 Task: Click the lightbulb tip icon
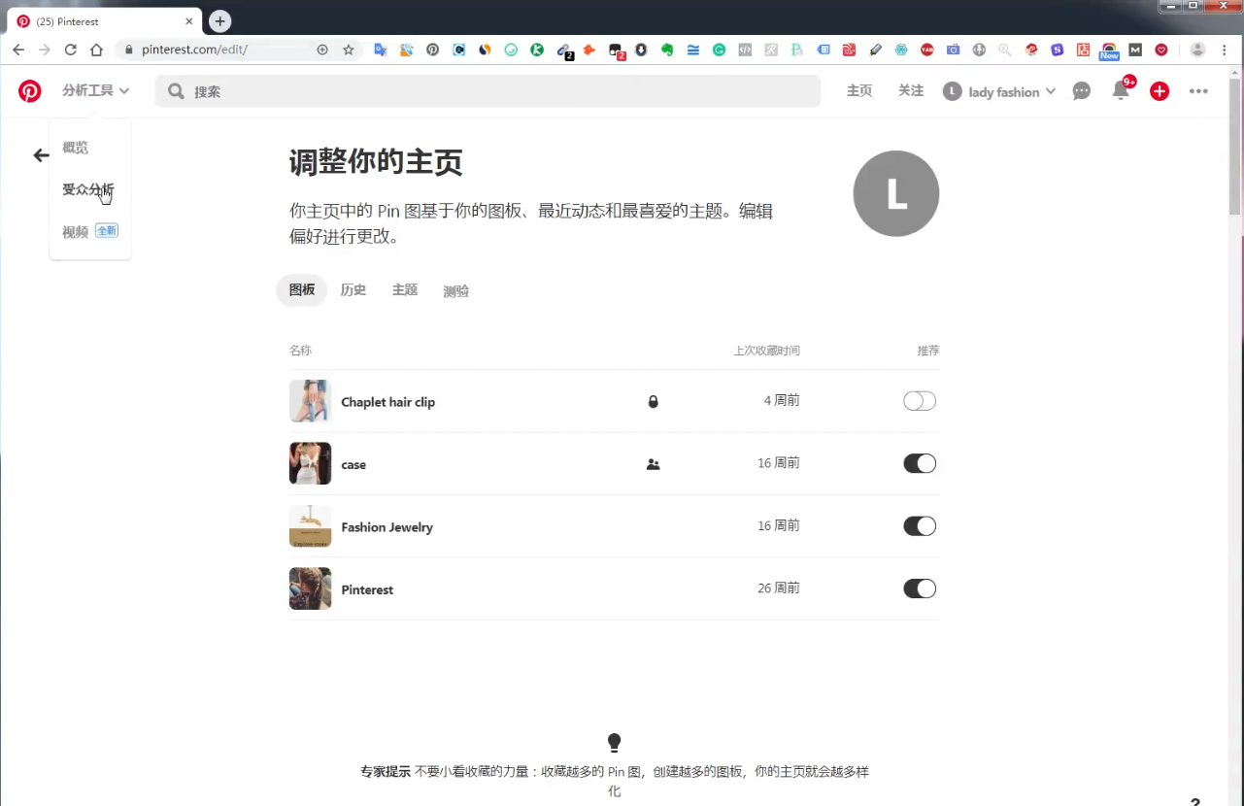click(614, 743)
